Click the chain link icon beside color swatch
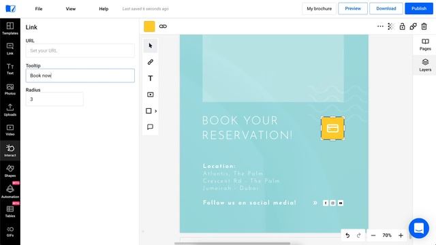436x245 pixels. (x=163, y=27)
